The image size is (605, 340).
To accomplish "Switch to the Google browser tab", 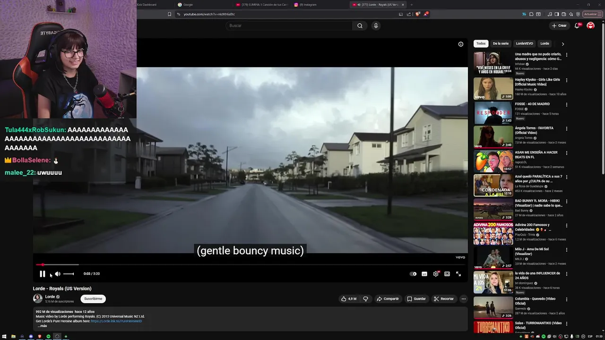I will click(203, 5).
